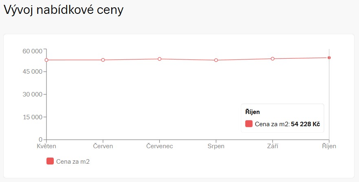Click the 'Vývoj nabídkové ceny' heading
Screen dimensions: 359x182
coord(63,11)
